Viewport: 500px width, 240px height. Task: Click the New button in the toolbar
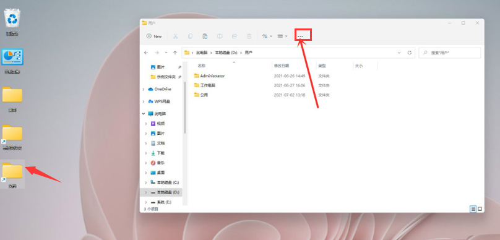pos(154,36)
